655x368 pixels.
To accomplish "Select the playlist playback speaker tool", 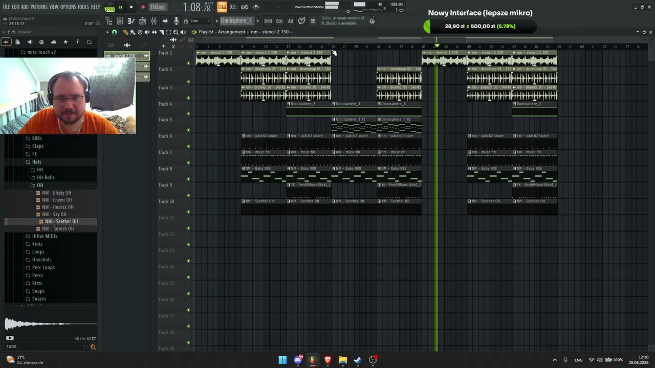I will tap(183, 32).
